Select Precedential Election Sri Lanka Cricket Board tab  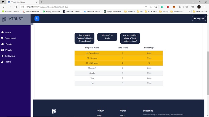(x=84, y=38)
